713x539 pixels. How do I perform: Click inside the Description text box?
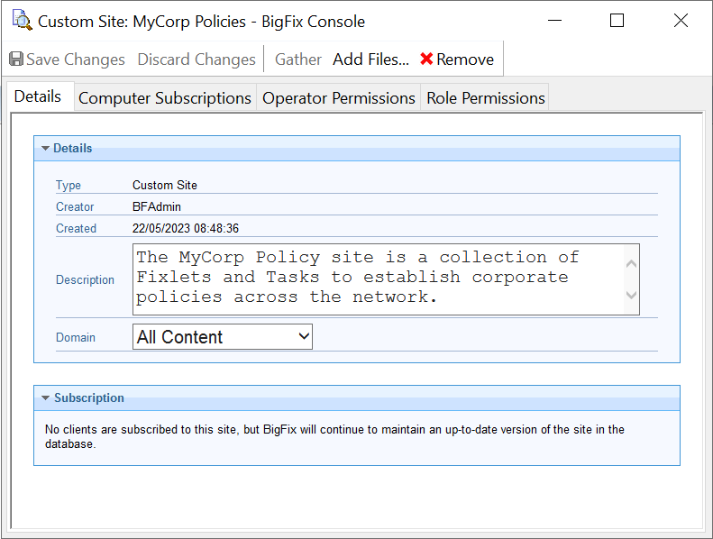pyautogui.click(x=379, y=278)
